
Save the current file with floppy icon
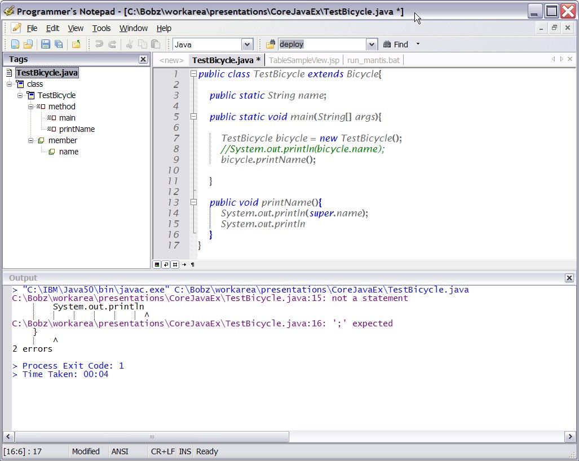coord(46,45)
